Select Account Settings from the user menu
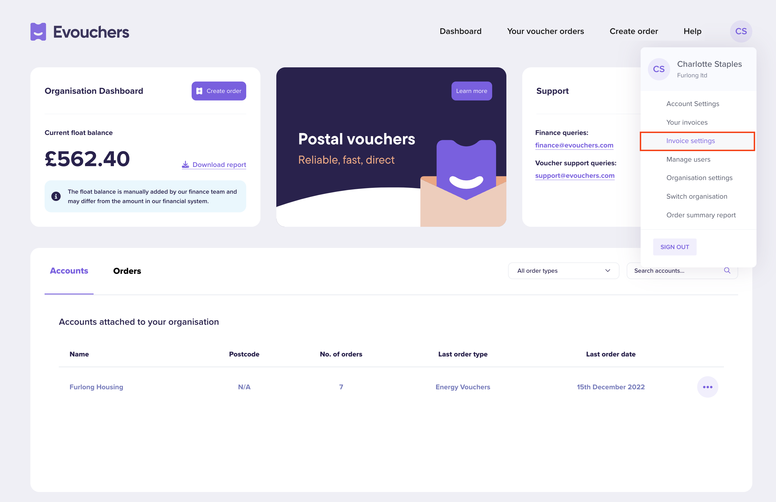The image size is (776, 502). pyautogui.click(x=692, y=104)
